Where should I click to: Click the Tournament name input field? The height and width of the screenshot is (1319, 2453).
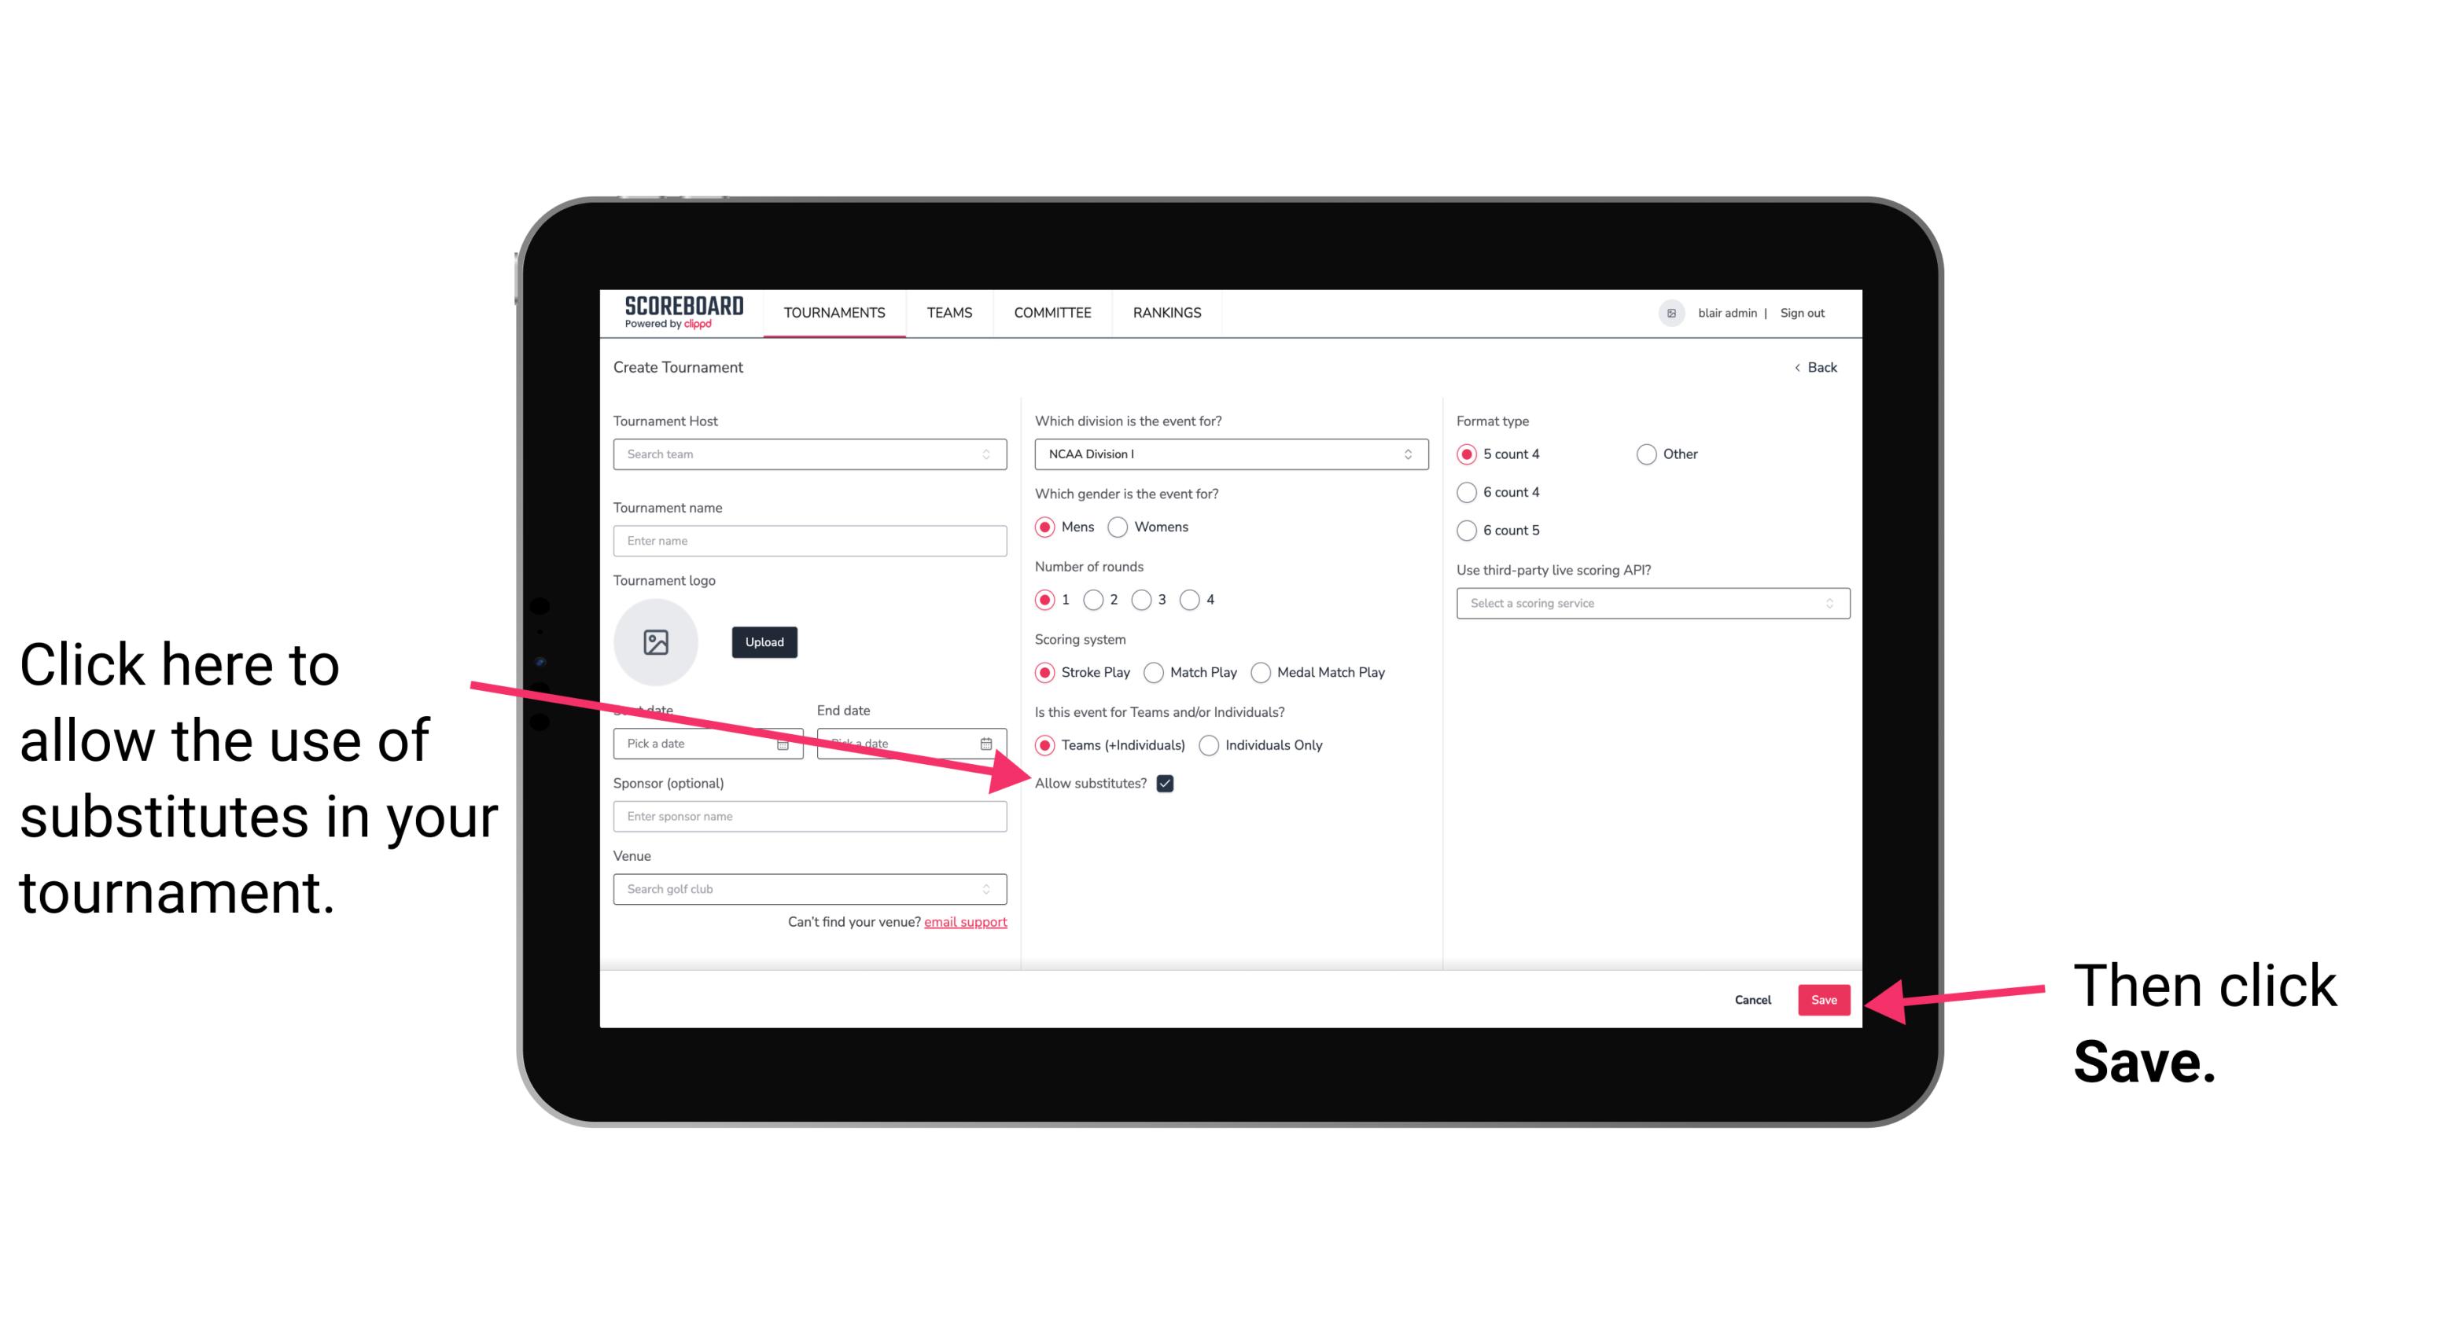[x=809, y=539]
